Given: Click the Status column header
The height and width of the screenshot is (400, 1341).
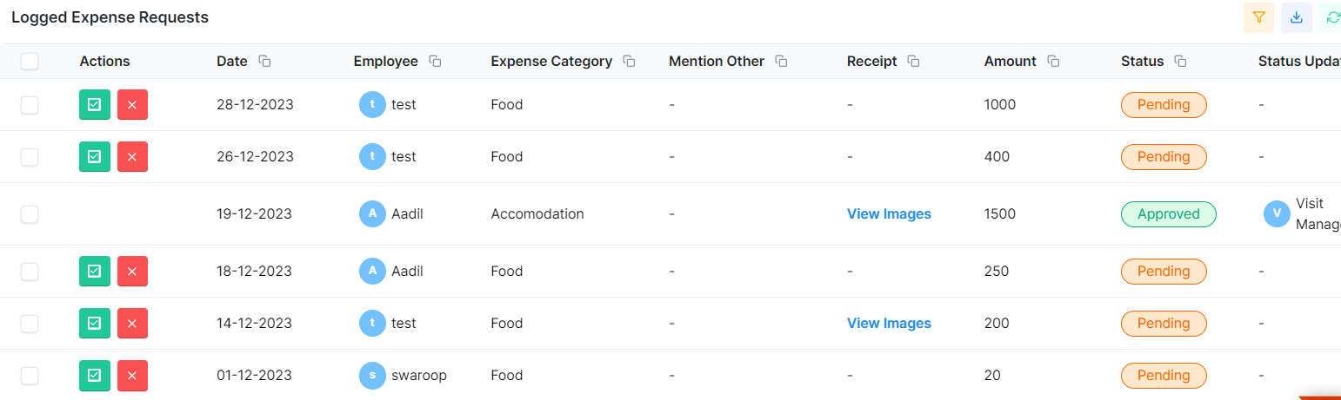Looking at the screenshot, I should tap(1142, 61).
